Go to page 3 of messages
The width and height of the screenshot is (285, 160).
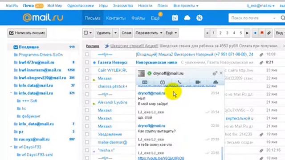pos(227,33)
